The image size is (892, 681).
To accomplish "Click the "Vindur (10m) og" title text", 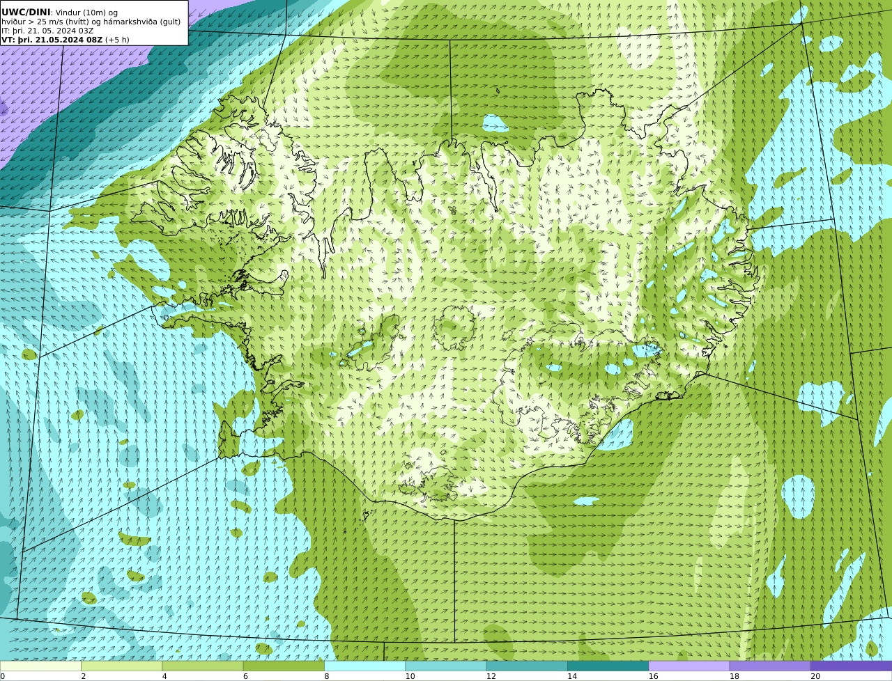I will tap(86, 13).
